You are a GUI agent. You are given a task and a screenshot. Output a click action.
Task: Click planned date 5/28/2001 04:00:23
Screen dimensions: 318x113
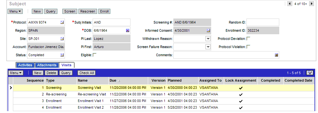tap(182, 107)
